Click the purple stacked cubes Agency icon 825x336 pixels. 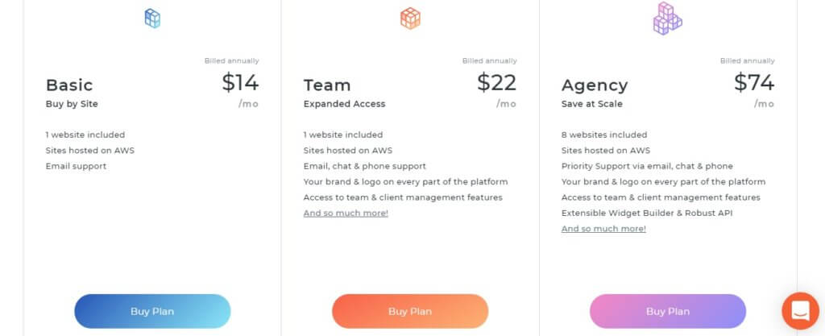coord(667,18)
